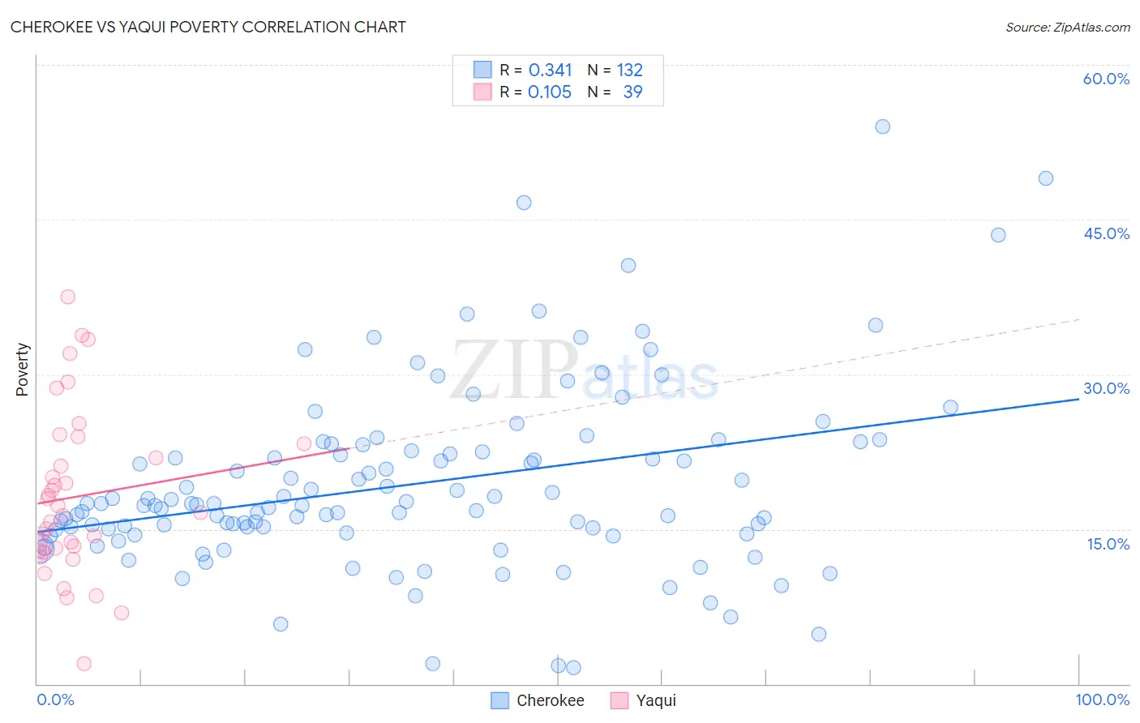Click the 100.0% x-axis label
Screen dimensions: 1140x723
(x=1103, y=699)
